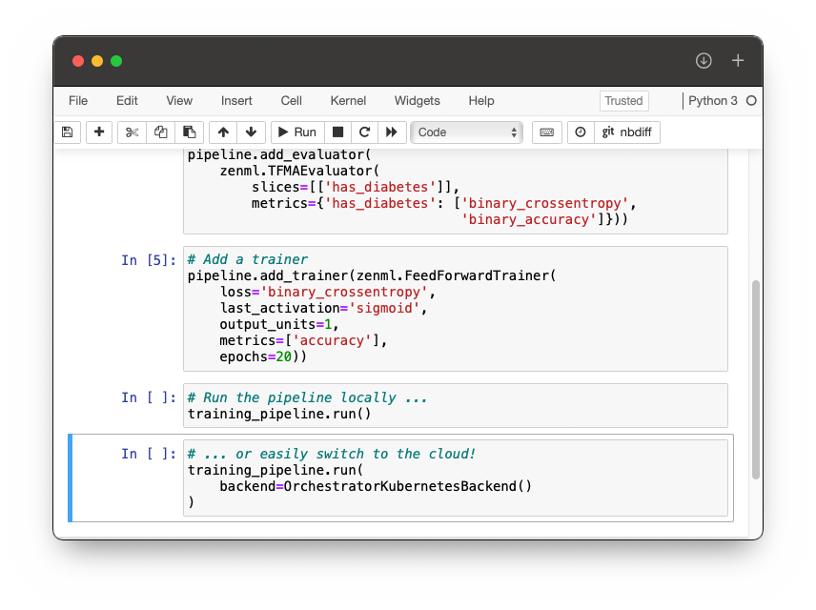
Task: Click the comment '# Add a trainer'
Action: coord(248,259)
